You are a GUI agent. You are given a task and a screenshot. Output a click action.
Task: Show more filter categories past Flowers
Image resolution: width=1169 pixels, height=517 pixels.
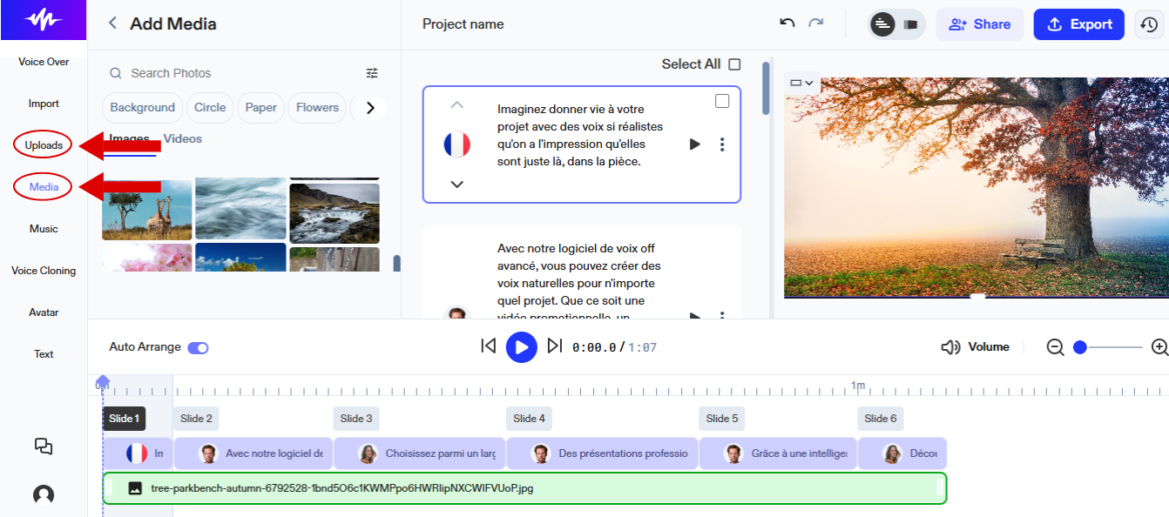click(369, 107)
